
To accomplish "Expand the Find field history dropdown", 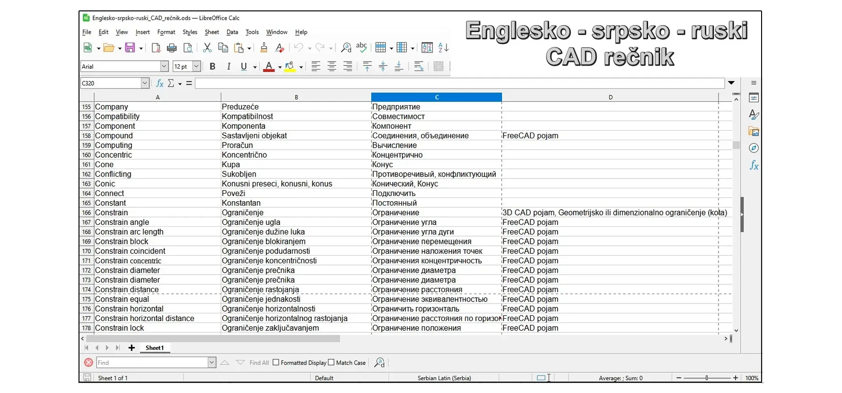I will 211,363.
